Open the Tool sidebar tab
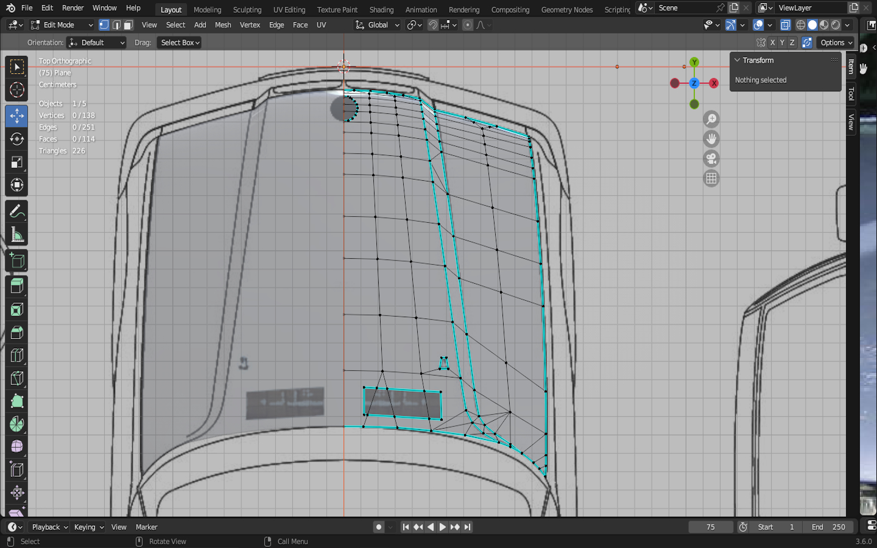Viewport: 877px width, 548px height. tap(851, 94)
